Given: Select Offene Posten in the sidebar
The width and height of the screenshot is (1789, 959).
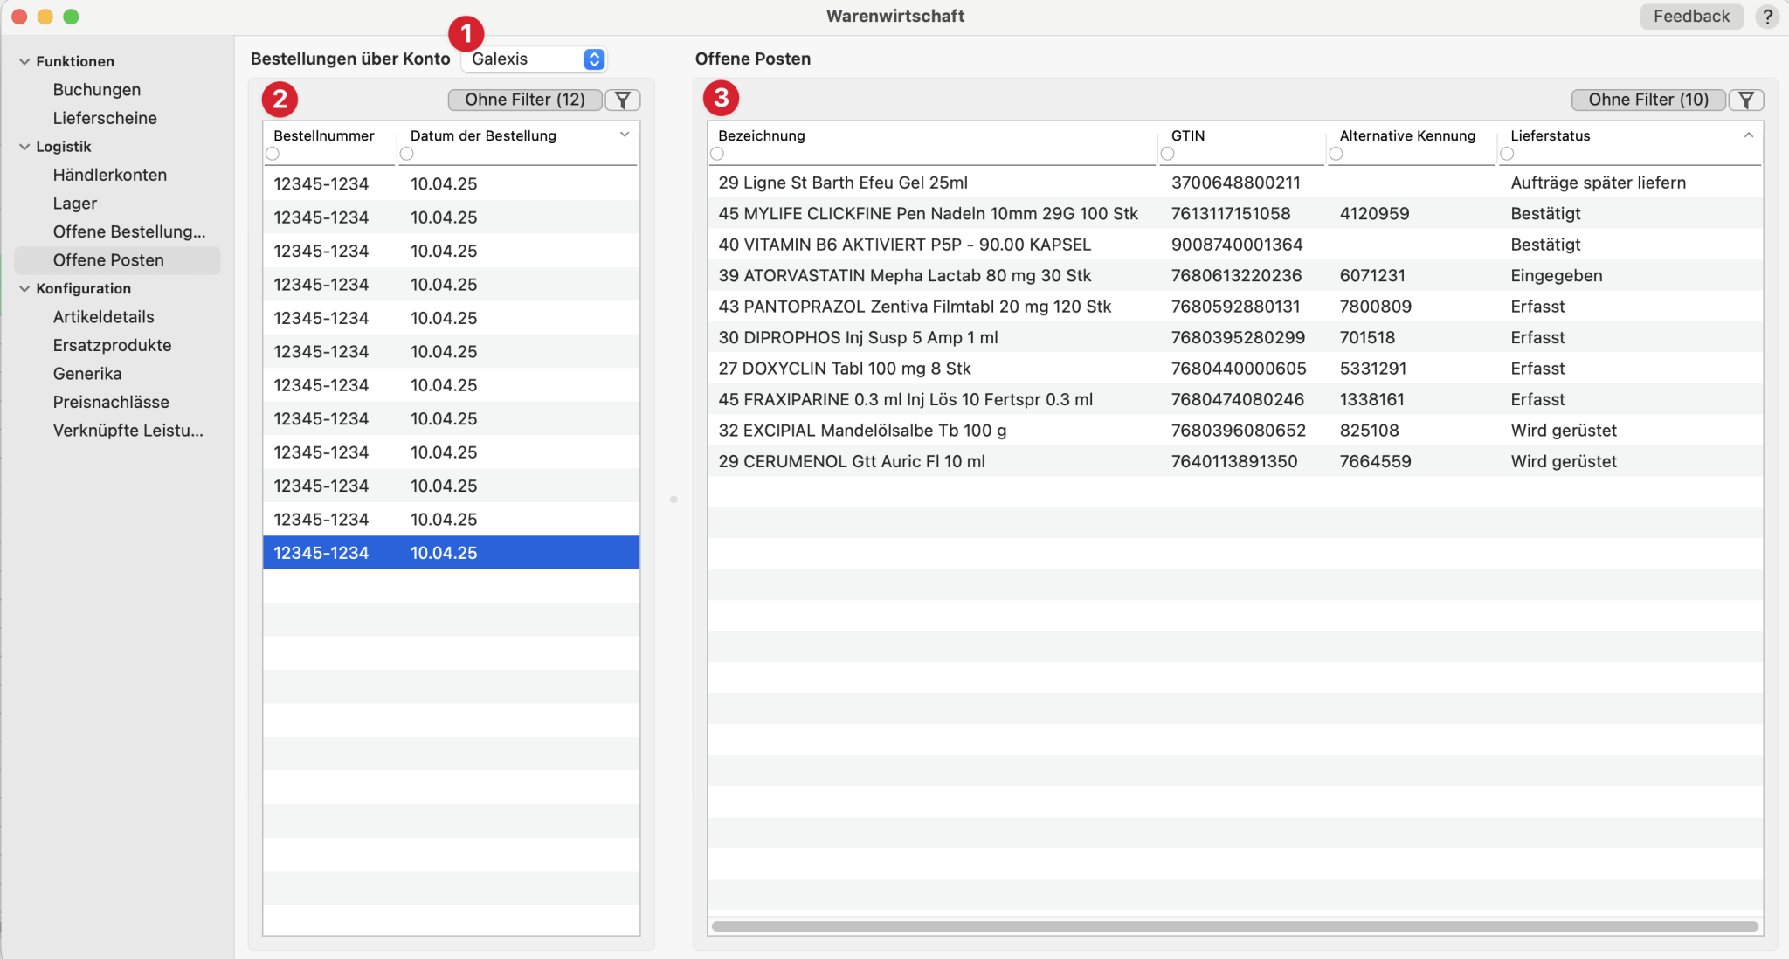Looking at the screenshot, I should point(117,260).
